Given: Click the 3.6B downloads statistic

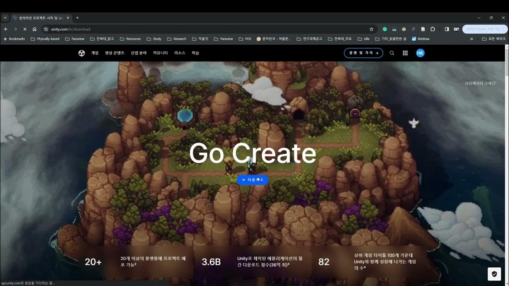Looking at the screenshot, I should tap(211, 262).
